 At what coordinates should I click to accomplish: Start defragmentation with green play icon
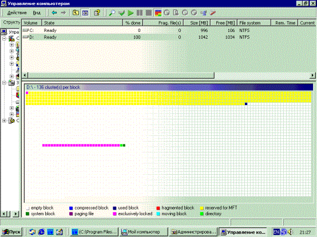[x=130, y=13]
